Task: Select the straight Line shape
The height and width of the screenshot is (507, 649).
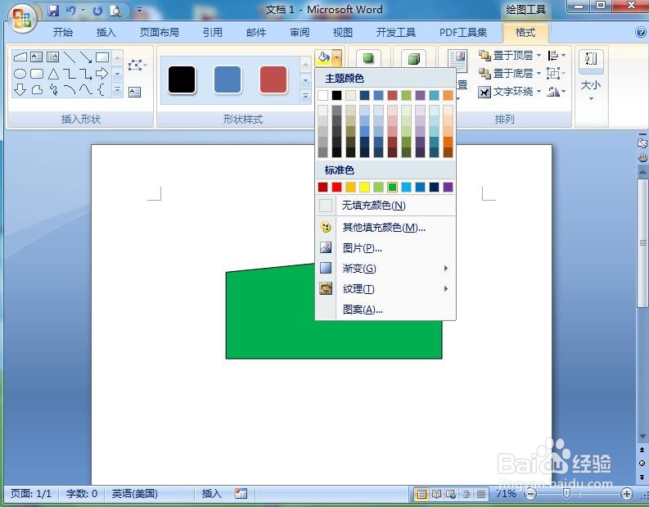Action: [x=69, y=57]
